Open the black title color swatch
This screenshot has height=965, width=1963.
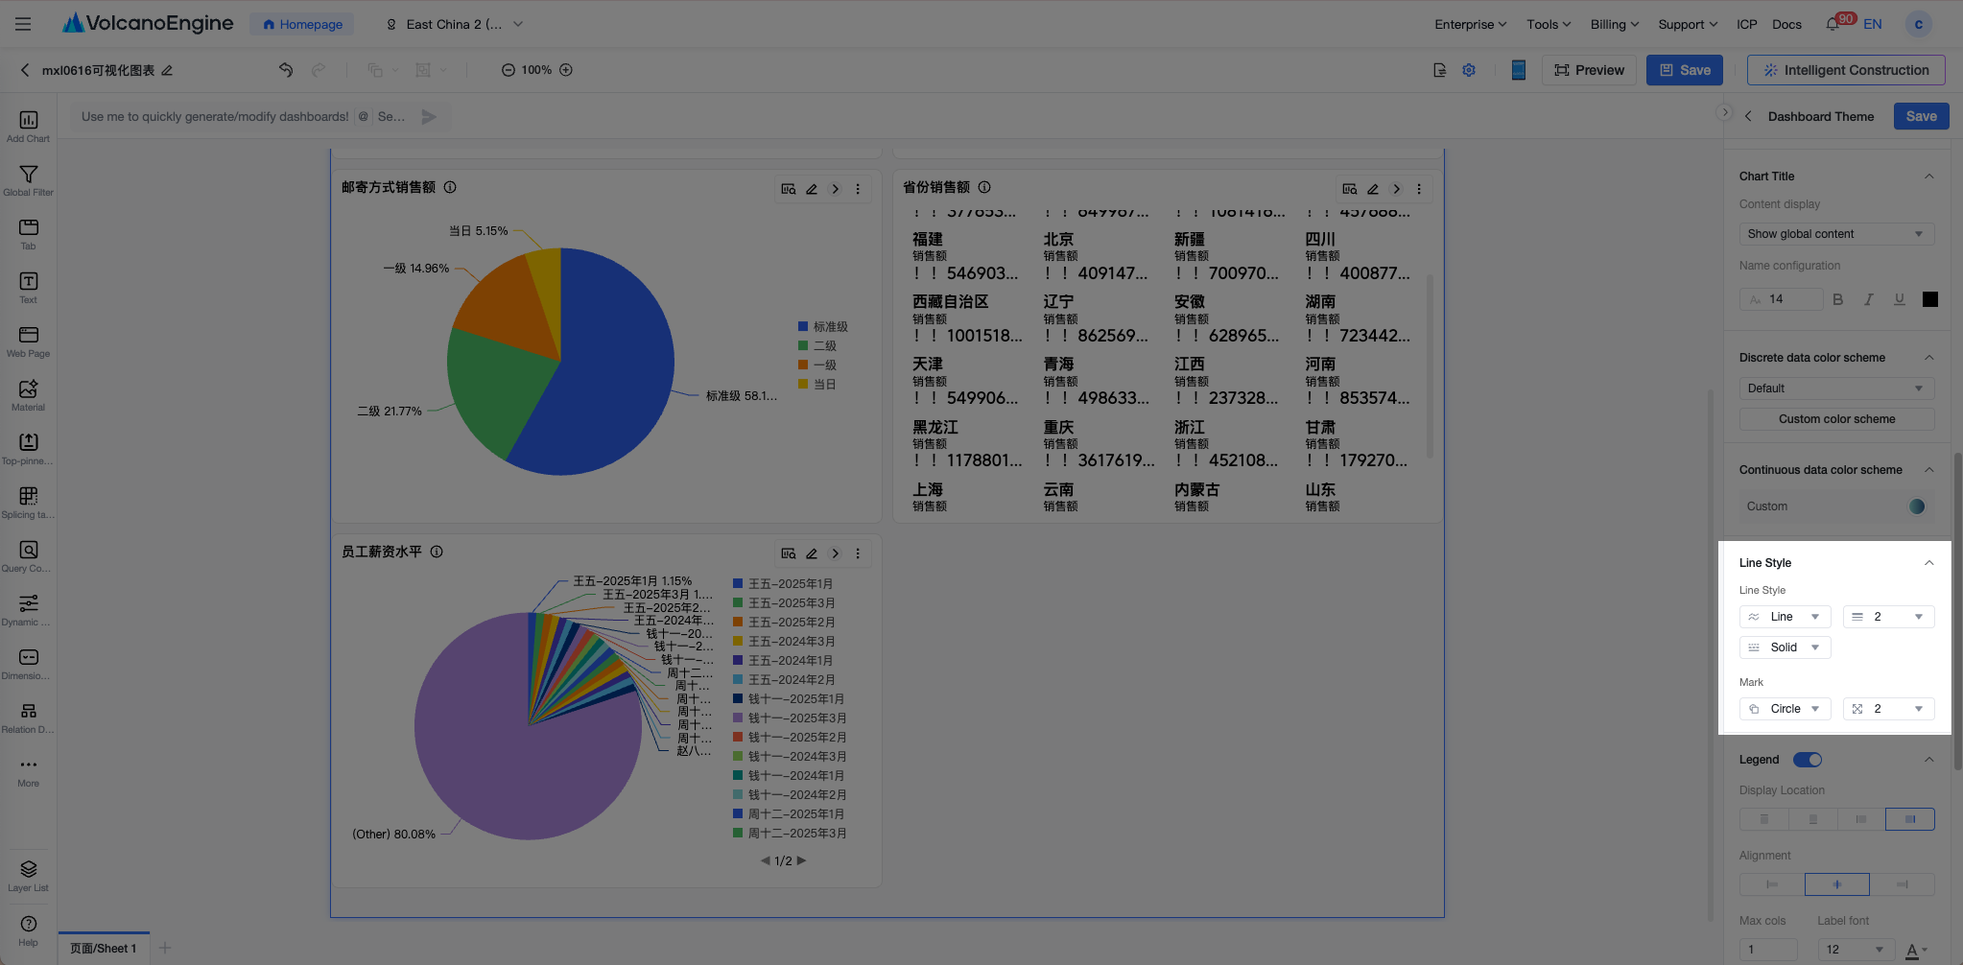[x=1930, y=299]
